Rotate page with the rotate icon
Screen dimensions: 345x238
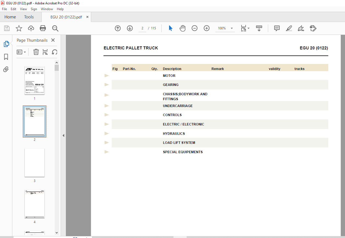pyautogui.click(x=55, y=52)
